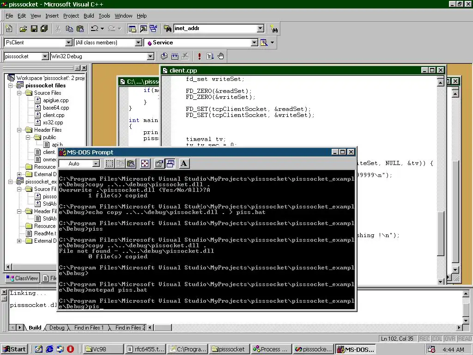The image size is (473, 355).
Task: Click the Mark selection icon in MS-DOS Prompt
Action: [x=109, y=164]
